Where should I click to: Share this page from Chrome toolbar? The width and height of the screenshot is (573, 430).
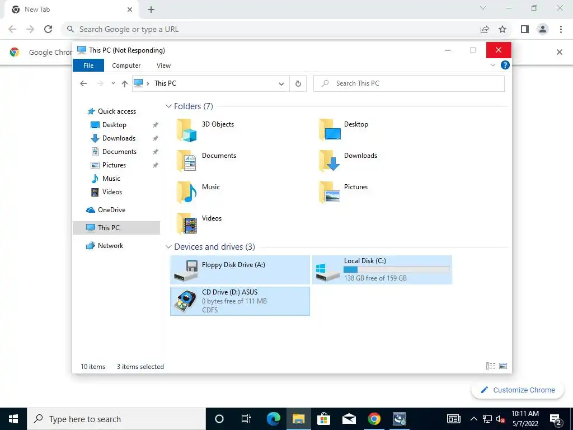point(485,29)
